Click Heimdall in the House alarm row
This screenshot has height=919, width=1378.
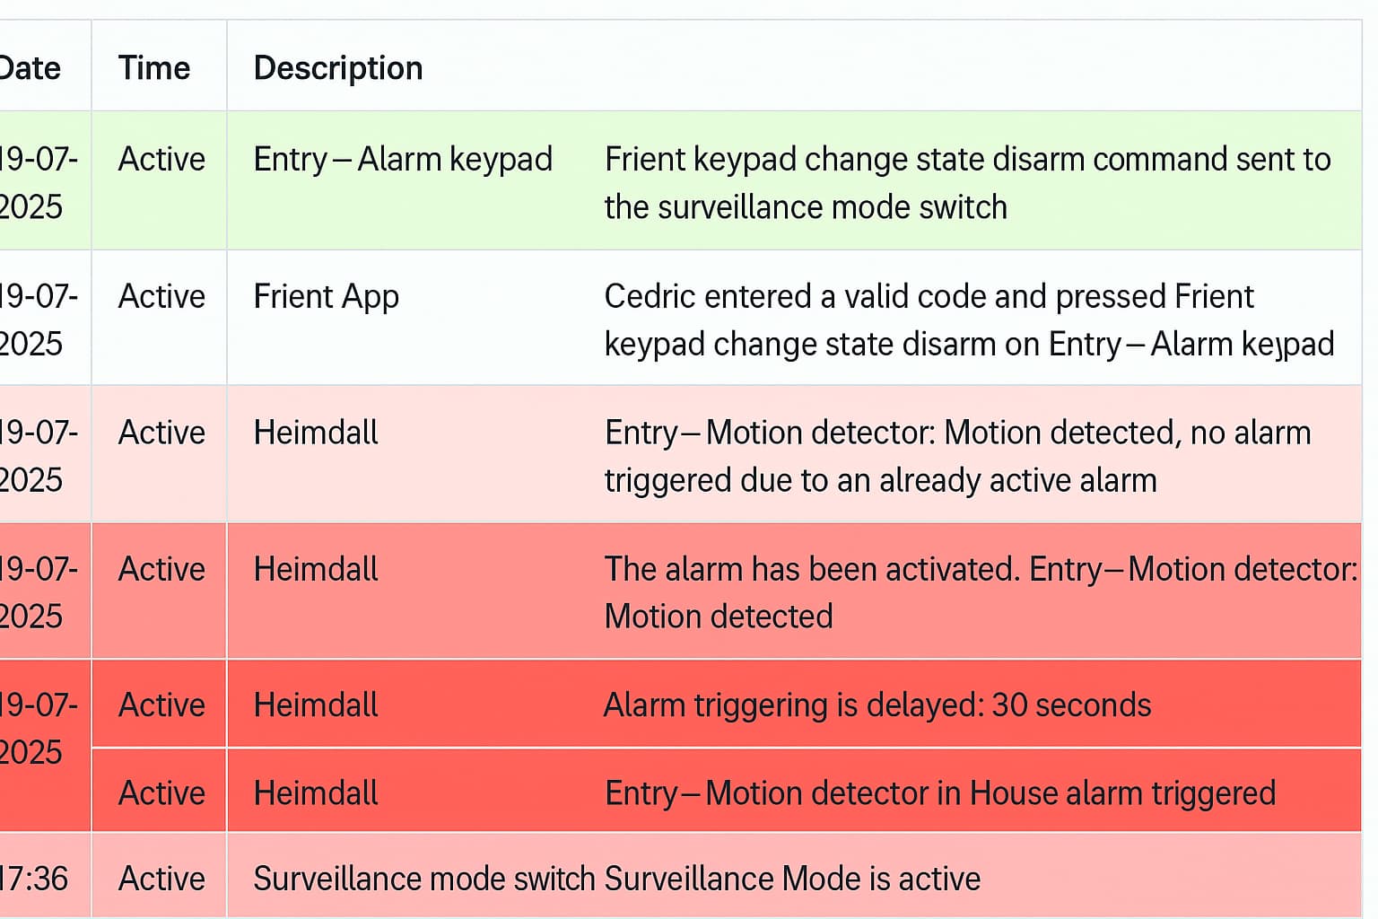pyautogui.click(x=316, y=793)
